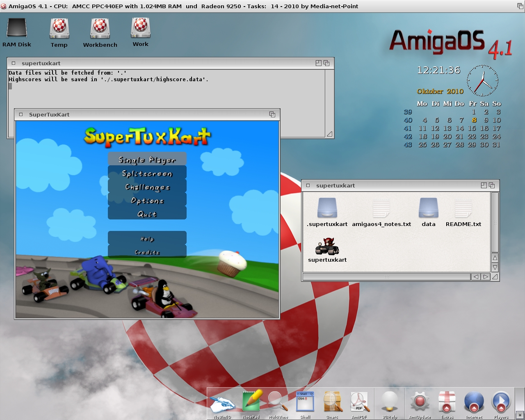
Task: Click the zoom gadget of shell window
Action: click(318, 63)
